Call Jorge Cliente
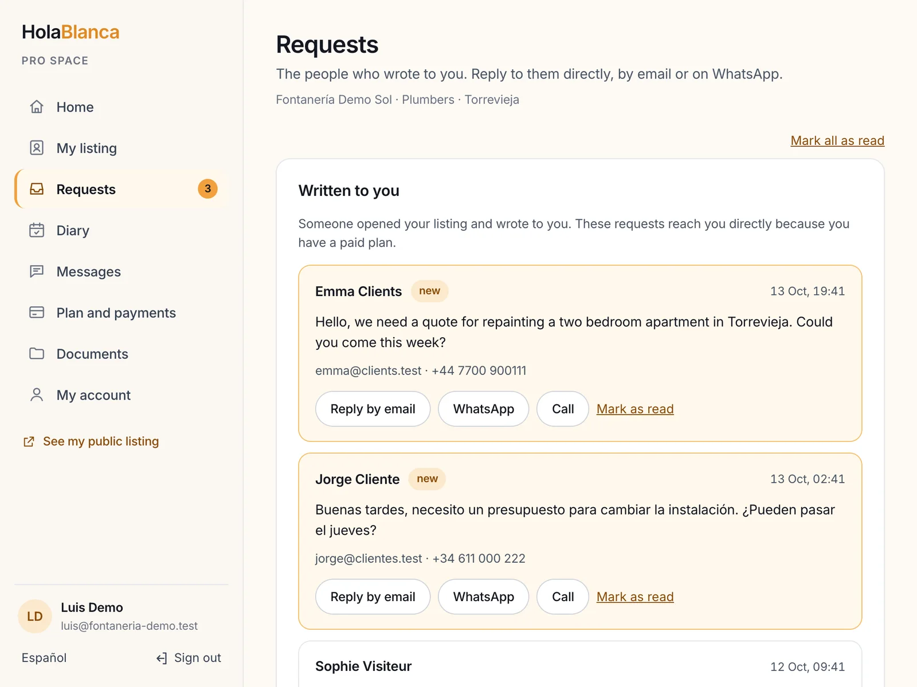The height and width of the screenshot is (687, 917). 563,597
